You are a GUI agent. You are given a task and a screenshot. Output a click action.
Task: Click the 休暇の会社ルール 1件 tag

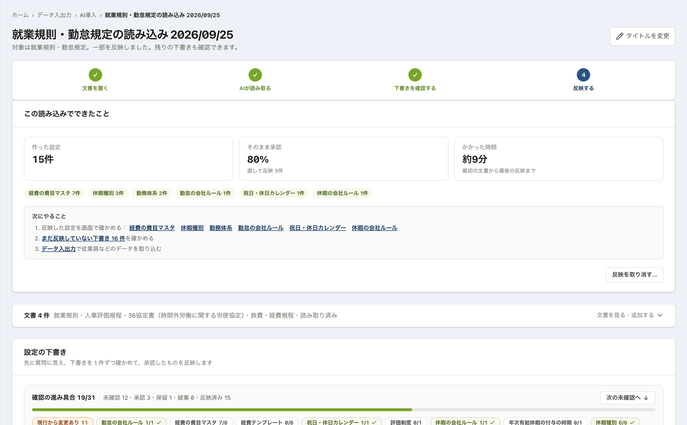click(x=343, y=193)
